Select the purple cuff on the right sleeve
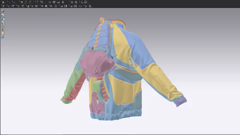240x135 pixels. click(181, 102)
